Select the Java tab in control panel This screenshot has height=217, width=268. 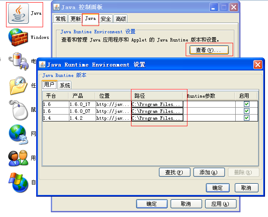pyautogui.click(x=90, y=18)
